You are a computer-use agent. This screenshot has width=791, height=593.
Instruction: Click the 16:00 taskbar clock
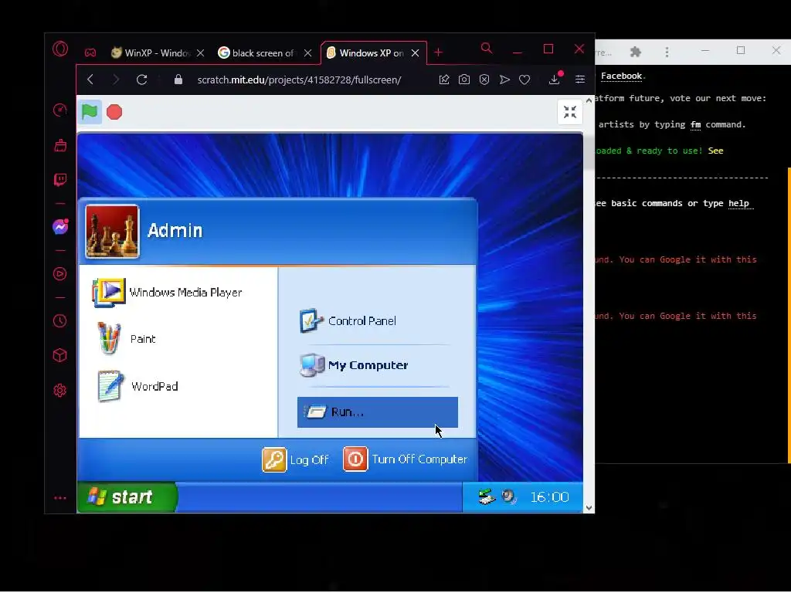pyautogui.click(x=549, y=497)
